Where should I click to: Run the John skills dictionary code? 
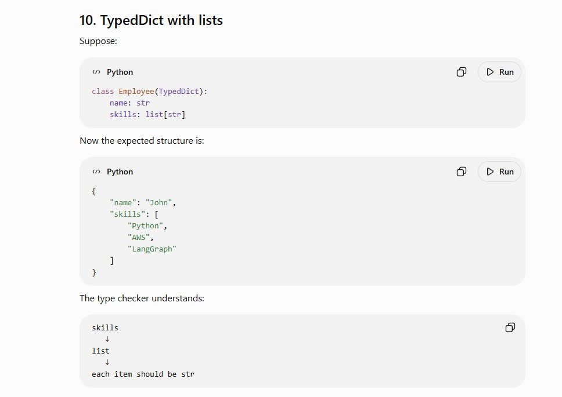[499, 172]
